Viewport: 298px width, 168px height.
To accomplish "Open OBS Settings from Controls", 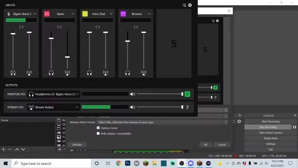I will tap(271, 144).
